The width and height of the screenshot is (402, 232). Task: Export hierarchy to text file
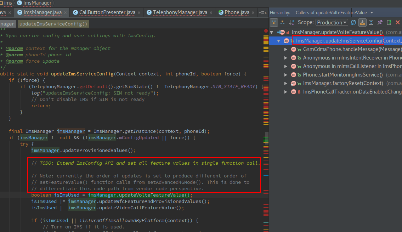click(389, 23)
